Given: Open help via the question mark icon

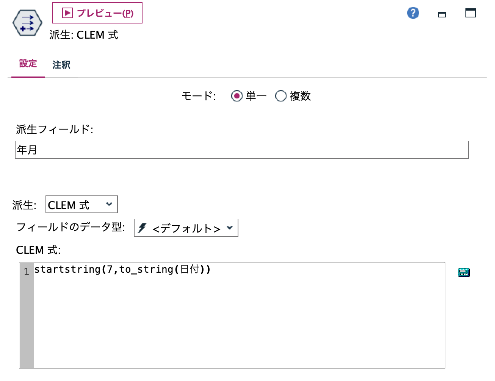Looking at the screenshot, I should (x=413, y=12).
